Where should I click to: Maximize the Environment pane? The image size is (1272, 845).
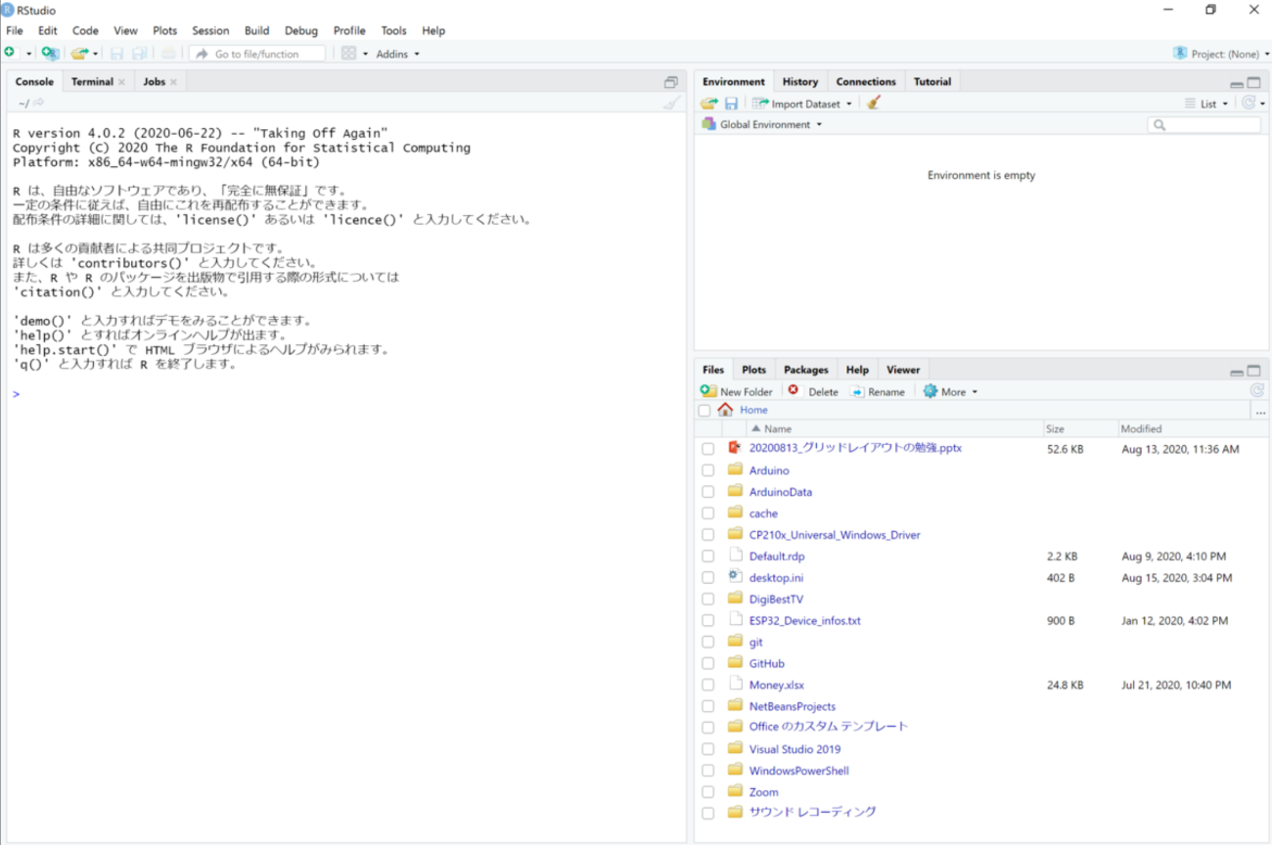[1253, 83]
